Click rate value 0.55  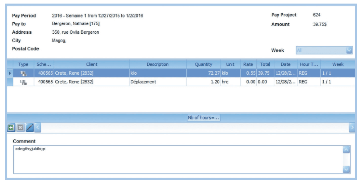pyautogui.click(x=251, y=73)
